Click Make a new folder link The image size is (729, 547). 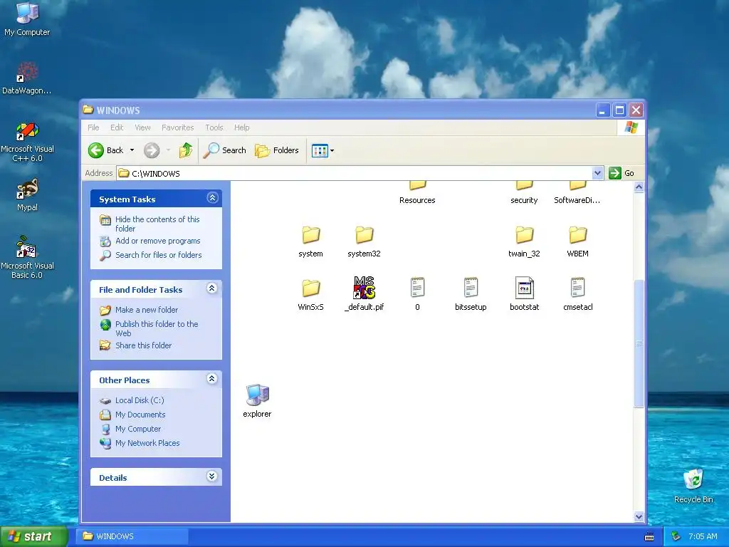coord(147,310)
